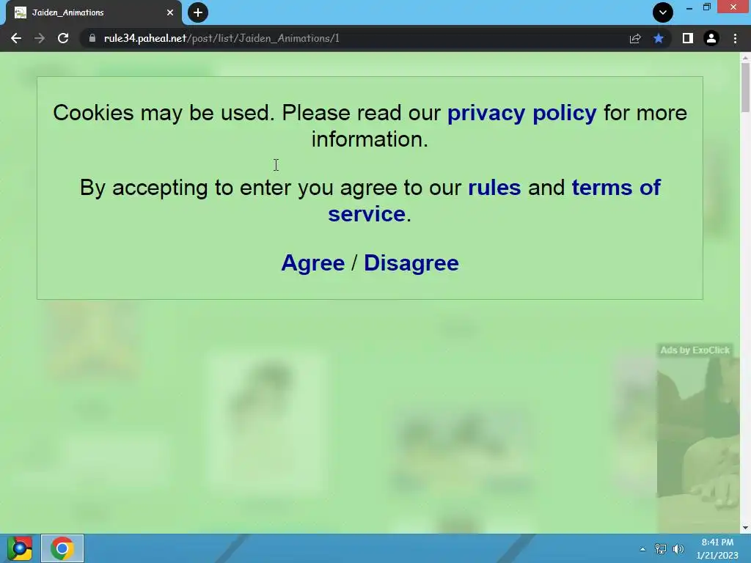Viewport: 751px width, 563px height.
Task: Close the Jaiden_Animations tab
Action: coord(170,12)
